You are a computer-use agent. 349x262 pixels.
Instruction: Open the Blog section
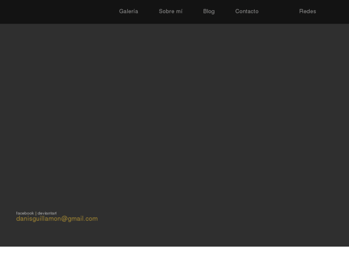click(x=209, y=12)
